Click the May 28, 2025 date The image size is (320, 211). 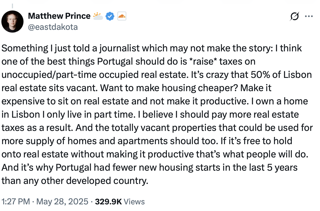pyautogui.click(x=62, y=202)
